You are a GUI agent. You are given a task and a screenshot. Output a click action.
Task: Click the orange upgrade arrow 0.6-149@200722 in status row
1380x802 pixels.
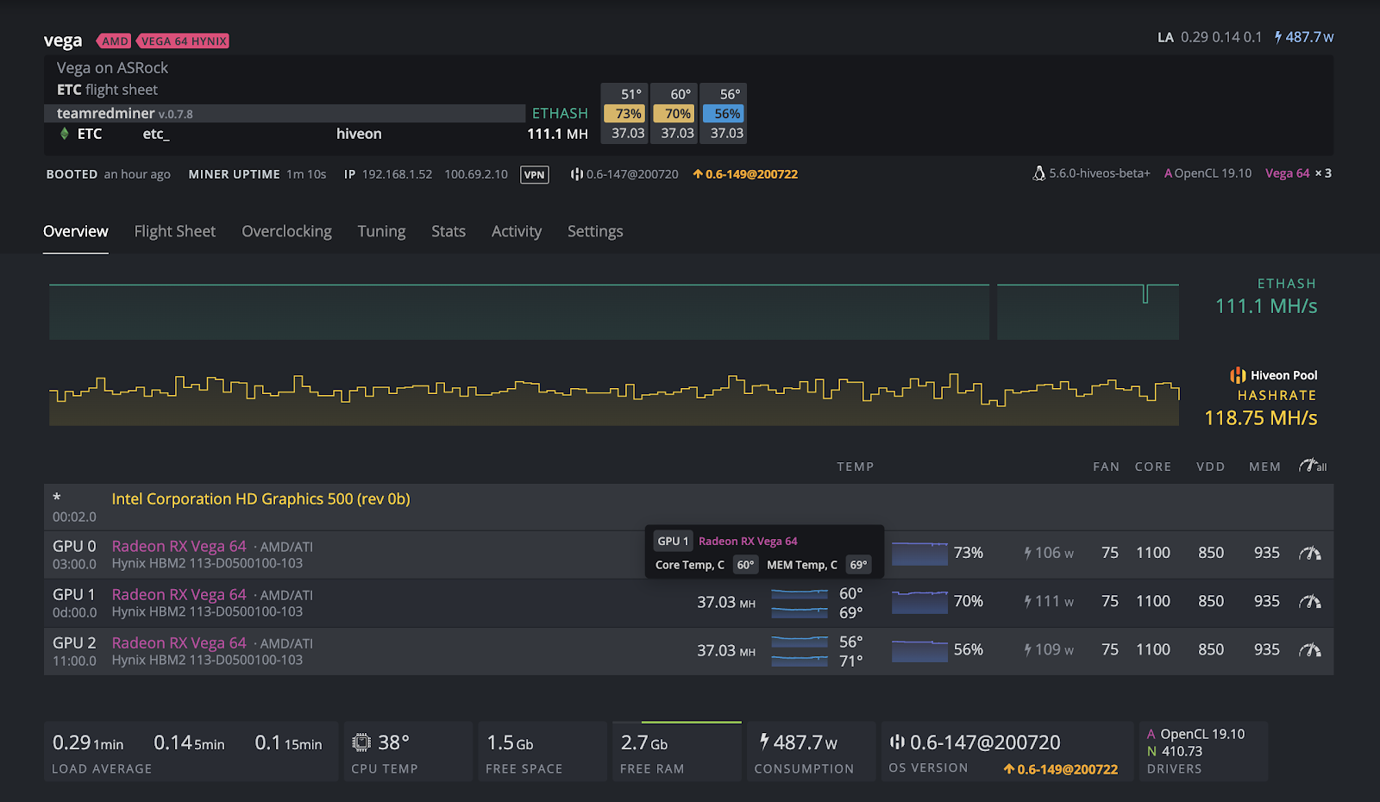point(745,174)
